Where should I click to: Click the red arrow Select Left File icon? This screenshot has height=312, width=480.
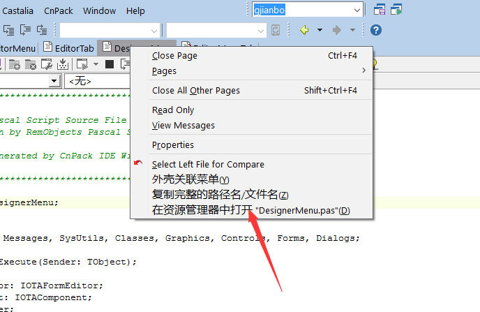138,164
